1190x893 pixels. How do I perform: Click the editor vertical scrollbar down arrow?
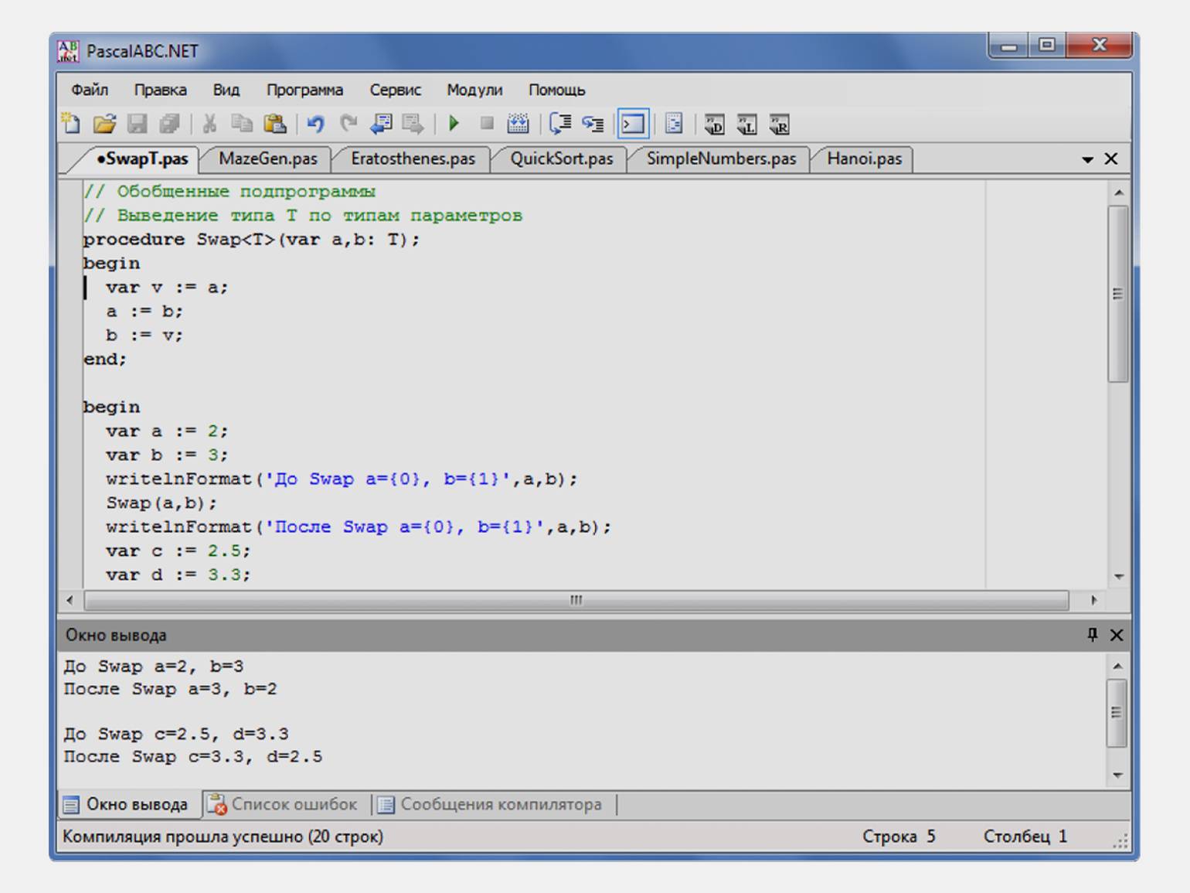(1118, 577)
